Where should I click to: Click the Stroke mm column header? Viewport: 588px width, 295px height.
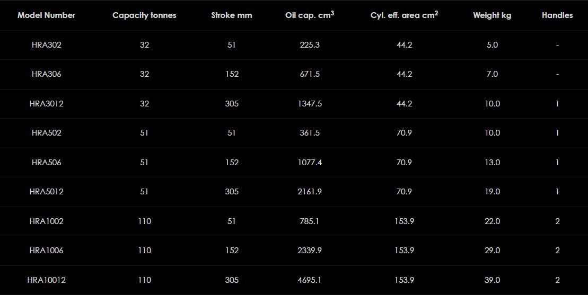[232, 15]
